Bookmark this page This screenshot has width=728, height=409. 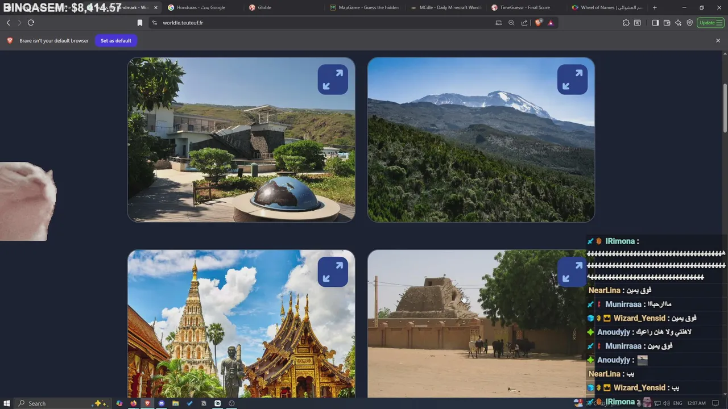coord(140,23)
